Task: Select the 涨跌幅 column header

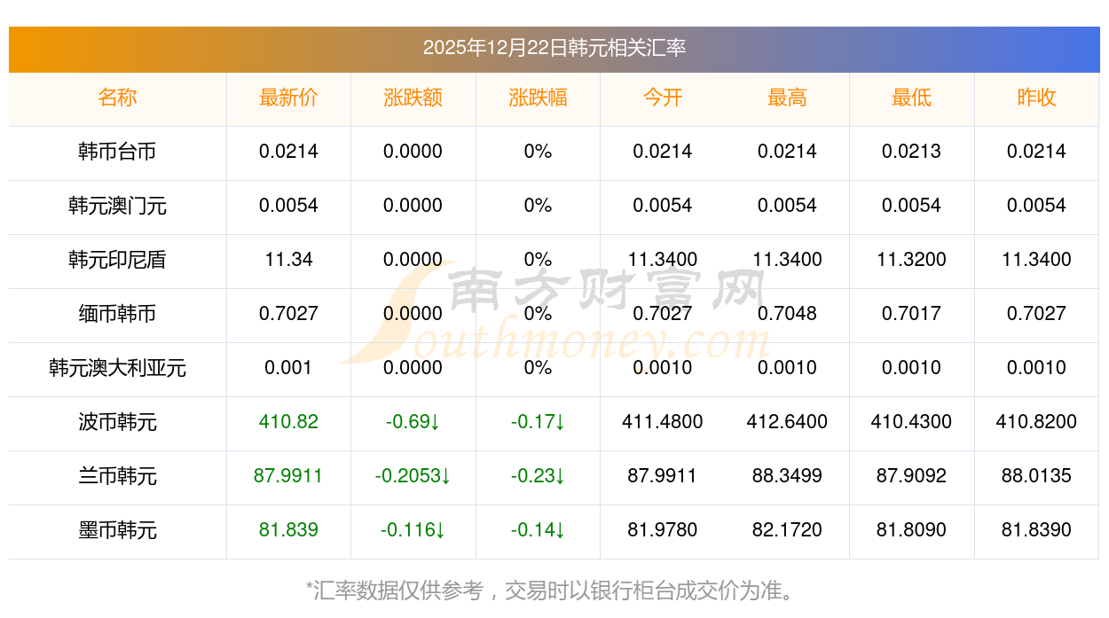Action: point(538,98)
